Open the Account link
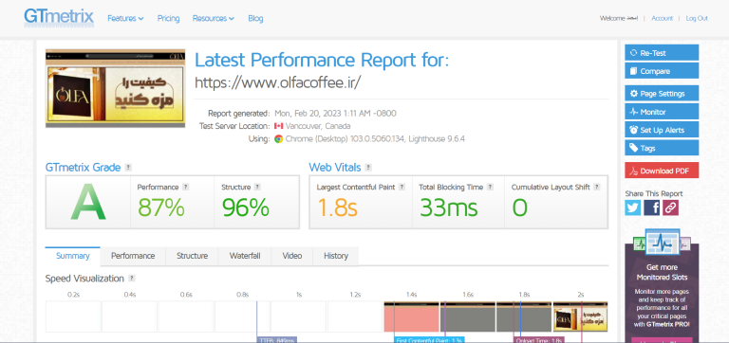 coord(662,19)
